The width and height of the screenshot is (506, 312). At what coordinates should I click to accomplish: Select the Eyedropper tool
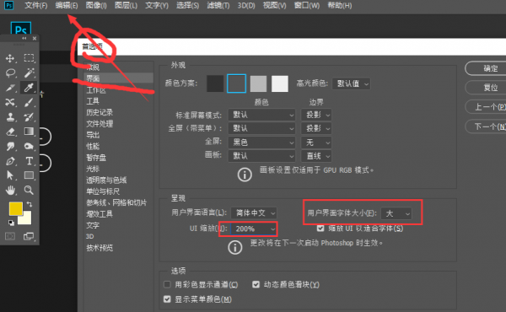[29, 88]
